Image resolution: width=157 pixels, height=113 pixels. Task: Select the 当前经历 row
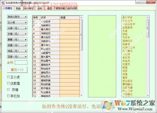pos(56,33)
